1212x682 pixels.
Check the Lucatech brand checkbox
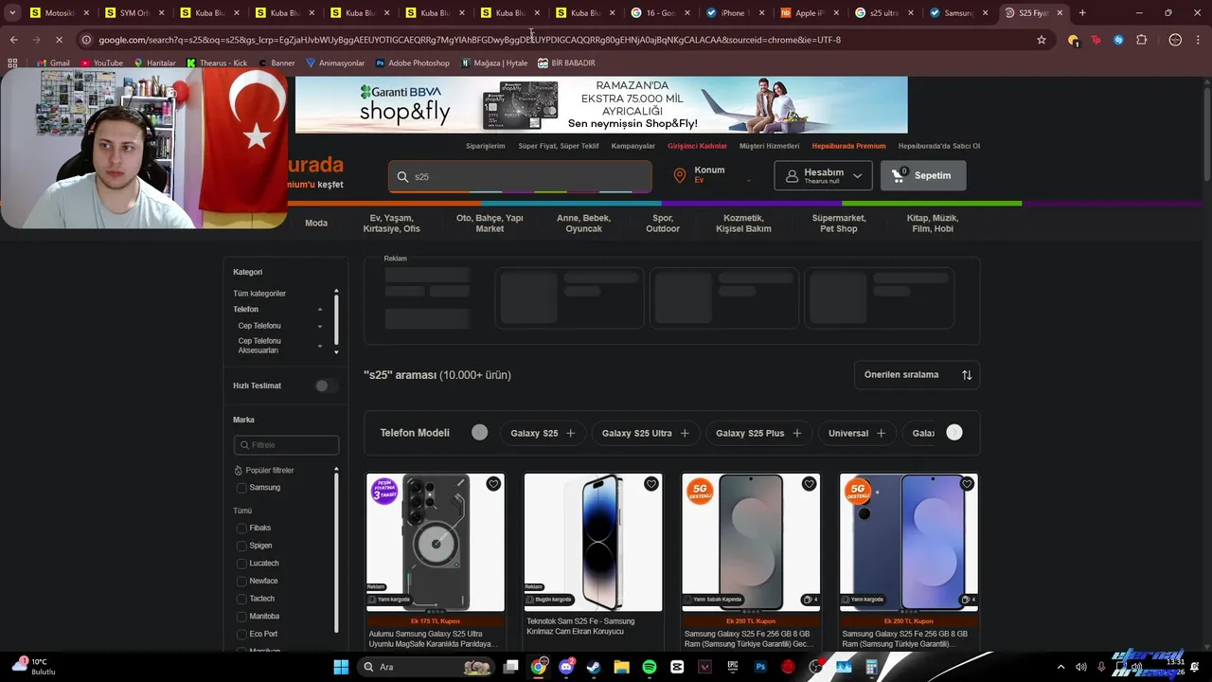coord(241,564)
